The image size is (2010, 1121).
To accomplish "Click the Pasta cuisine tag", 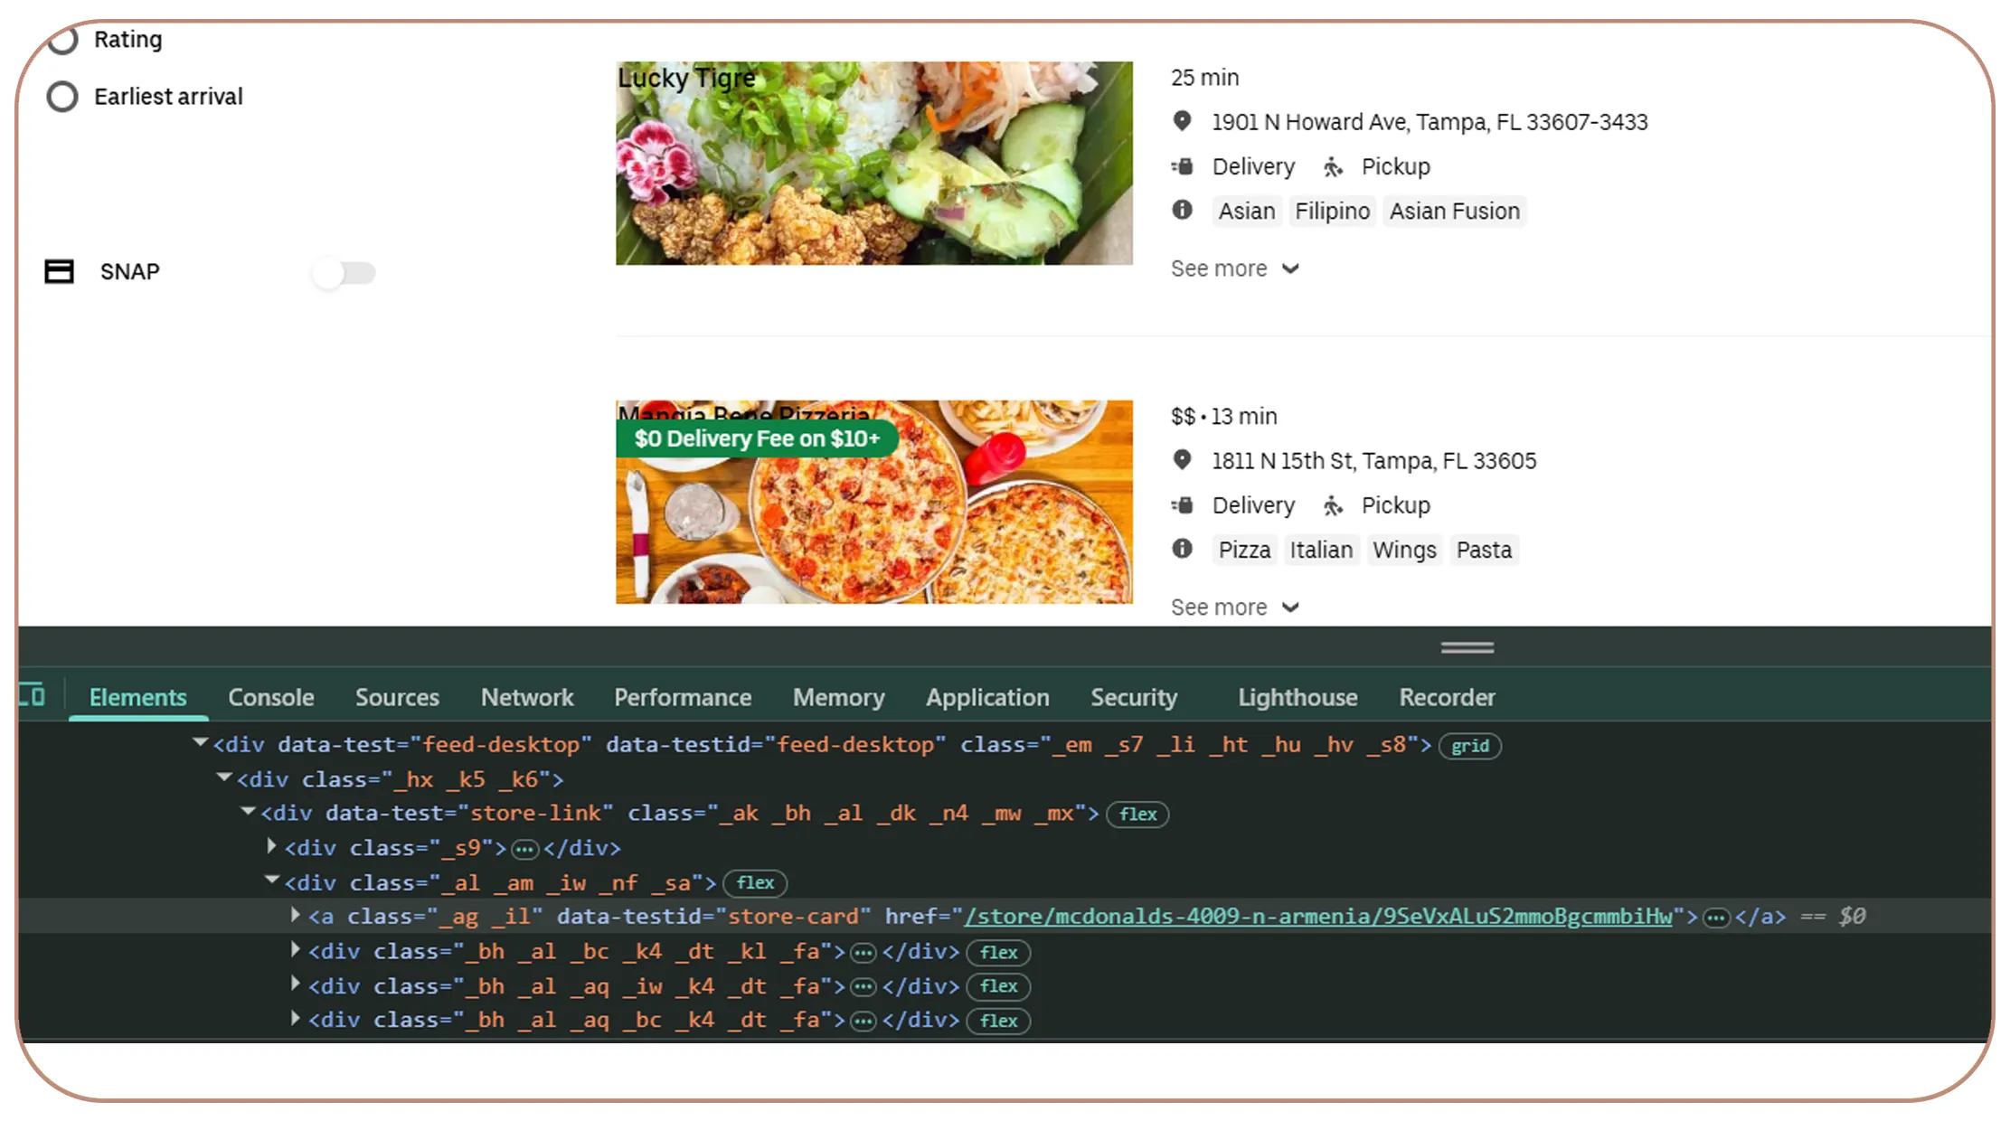I will click(x=1484, y=550).
